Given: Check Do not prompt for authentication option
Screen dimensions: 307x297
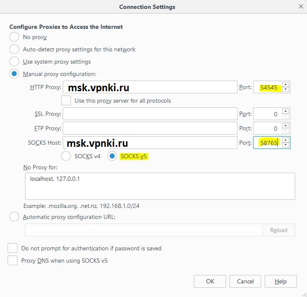Looking at the screenshot, I should [x=13, y=248].
